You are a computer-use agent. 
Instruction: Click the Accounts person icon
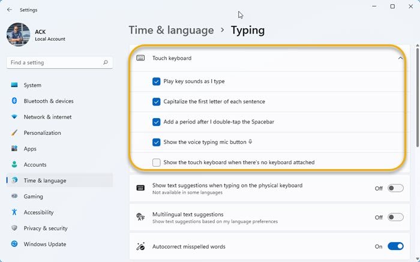[x=14, y=164]
